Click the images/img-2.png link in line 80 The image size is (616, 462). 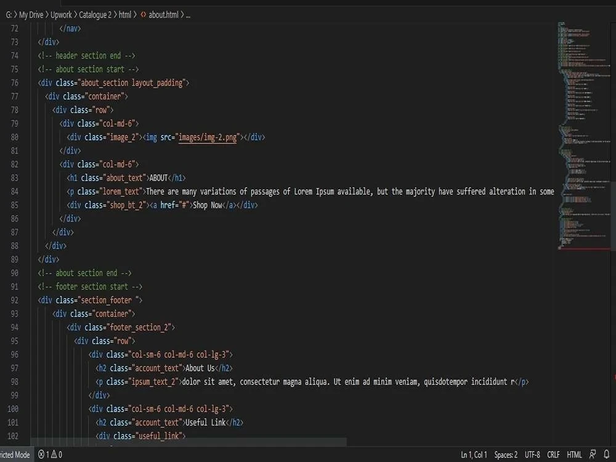[207, 137]
